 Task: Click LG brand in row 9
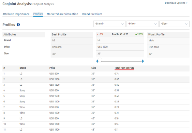click(21, 118)
